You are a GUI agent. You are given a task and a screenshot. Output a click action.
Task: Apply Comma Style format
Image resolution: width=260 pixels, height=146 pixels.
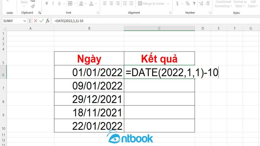(194, 3)
